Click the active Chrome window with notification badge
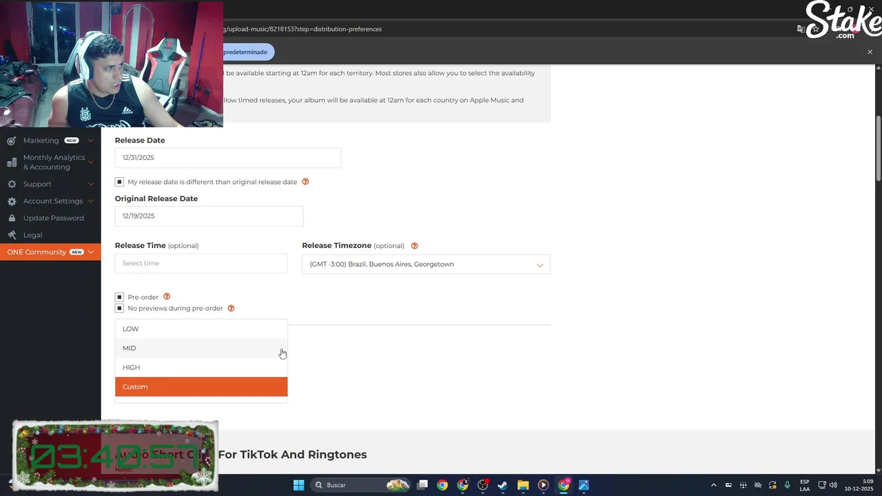Image resolution: width=882 pixels, height=496 pixels. [564, 485]
